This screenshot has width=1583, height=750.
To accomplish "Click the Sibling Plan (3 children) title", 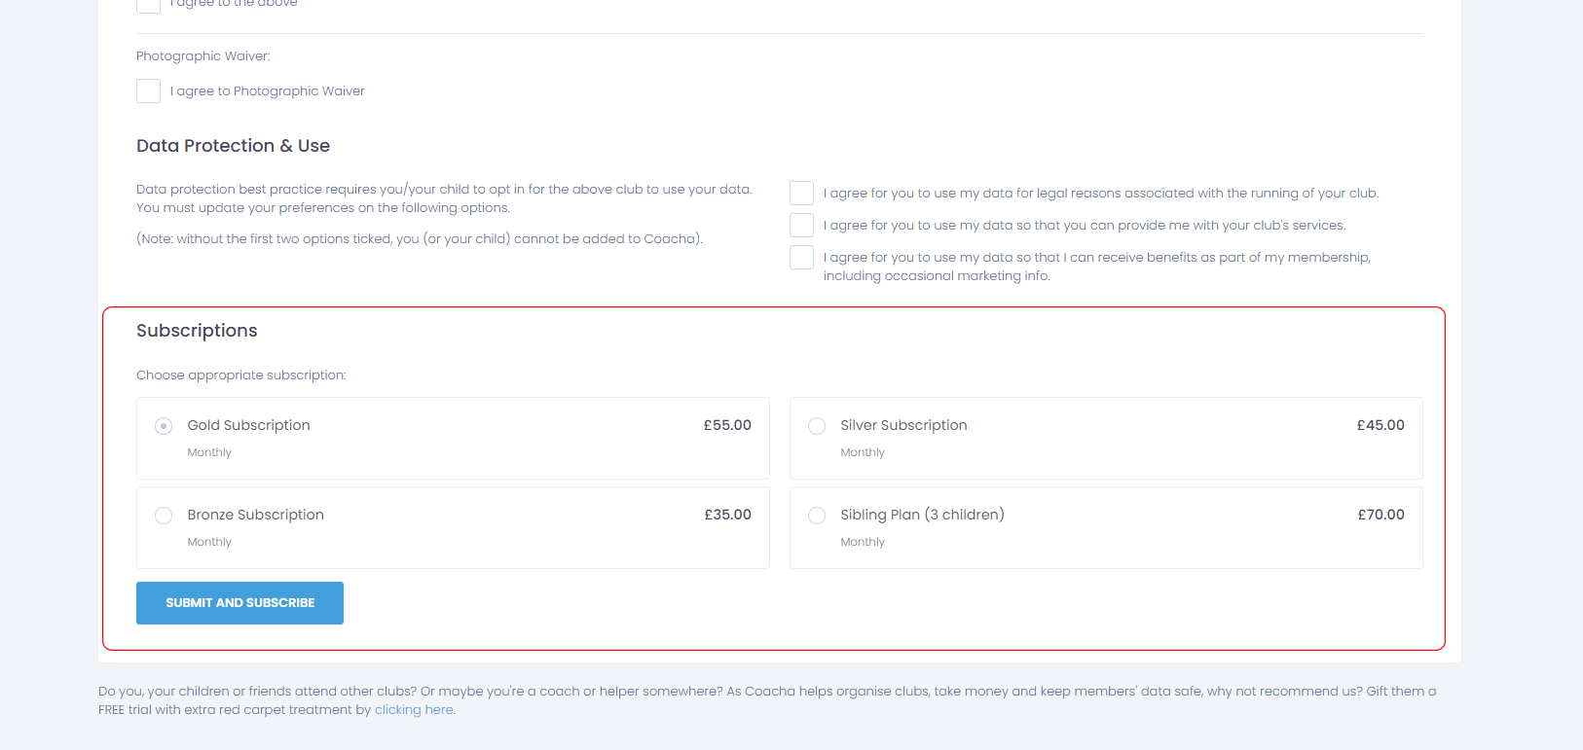I will [x=922, y=515].
